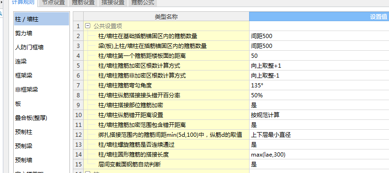Select 框架梁 in the component list
Viewport: 389px width, 173px height.
click(42, 76)
